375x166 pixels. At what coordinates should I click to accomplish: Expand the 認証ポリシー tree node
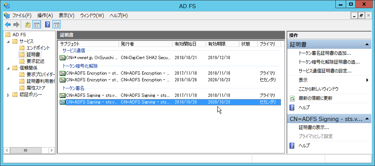coord(9,95)
